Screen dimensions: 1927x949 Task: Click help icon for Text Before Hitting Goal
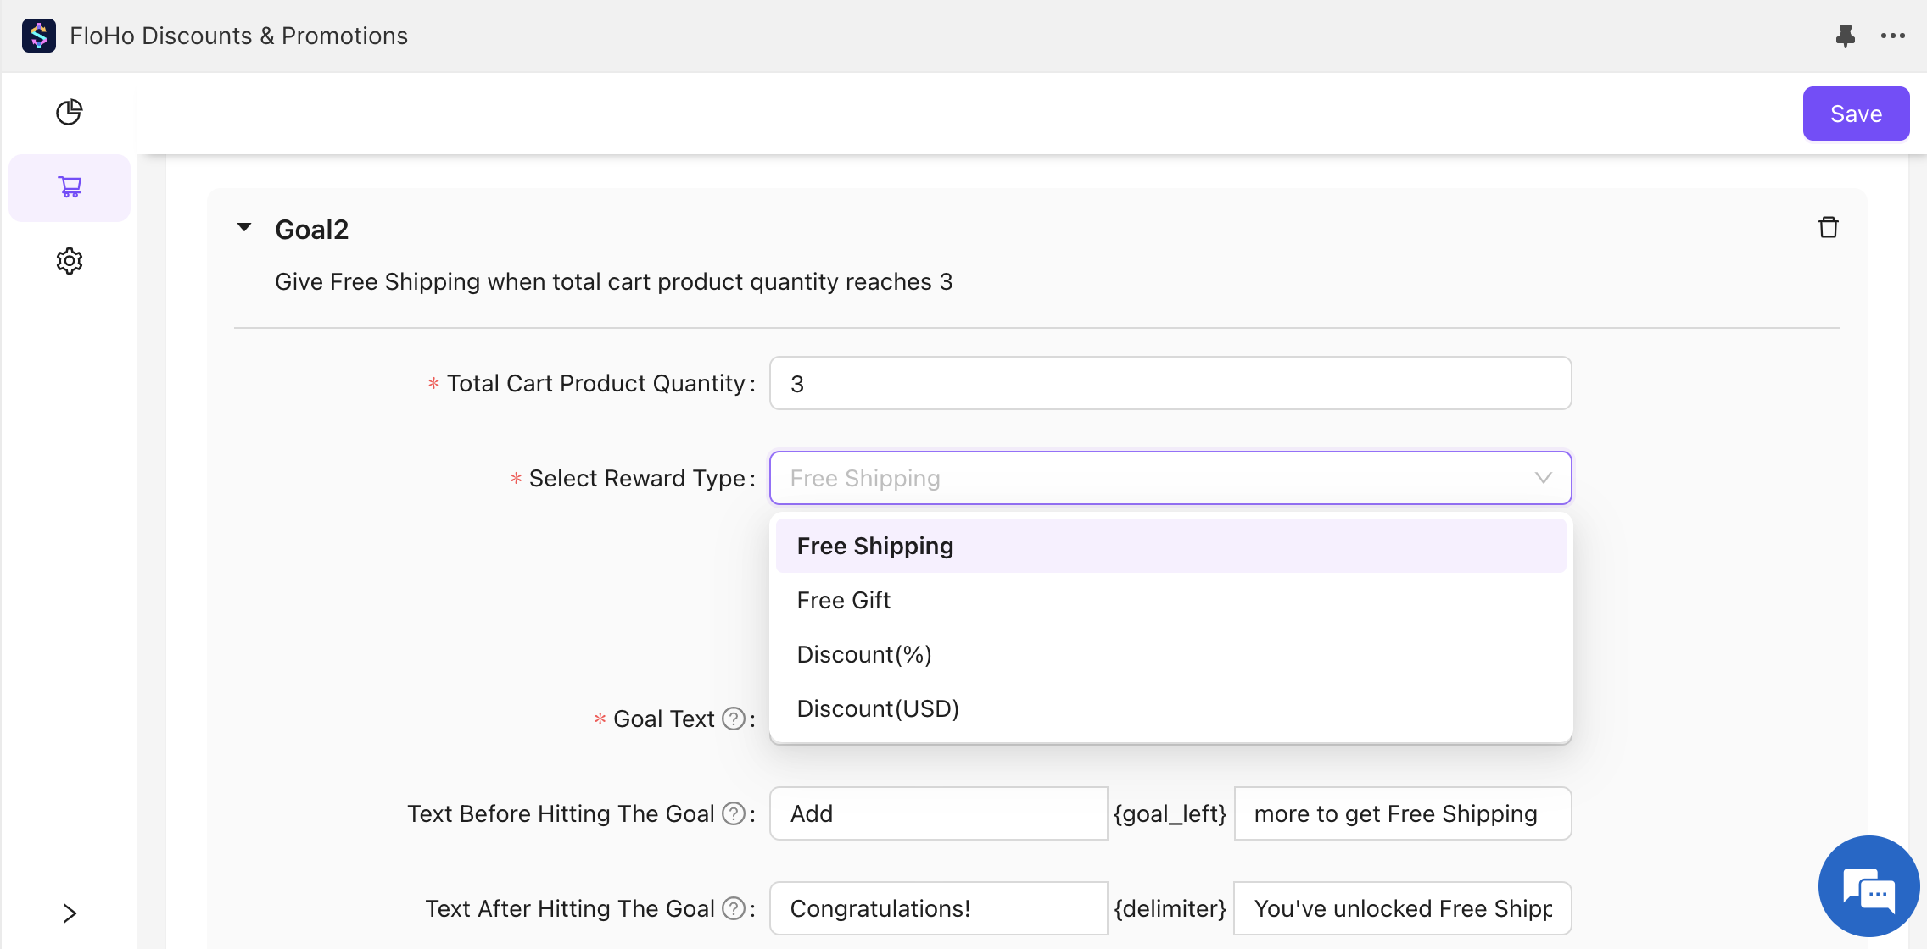pyautogui.click(x=733, y=813)
